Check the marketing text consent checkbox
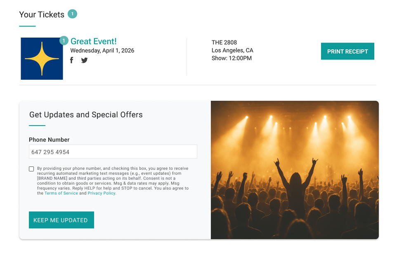 (x=31, y=169)
